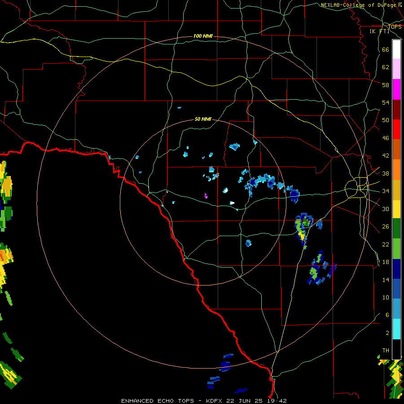Click the 54 legend value
This screenshot has height=404, width=404.
point(386,102)
